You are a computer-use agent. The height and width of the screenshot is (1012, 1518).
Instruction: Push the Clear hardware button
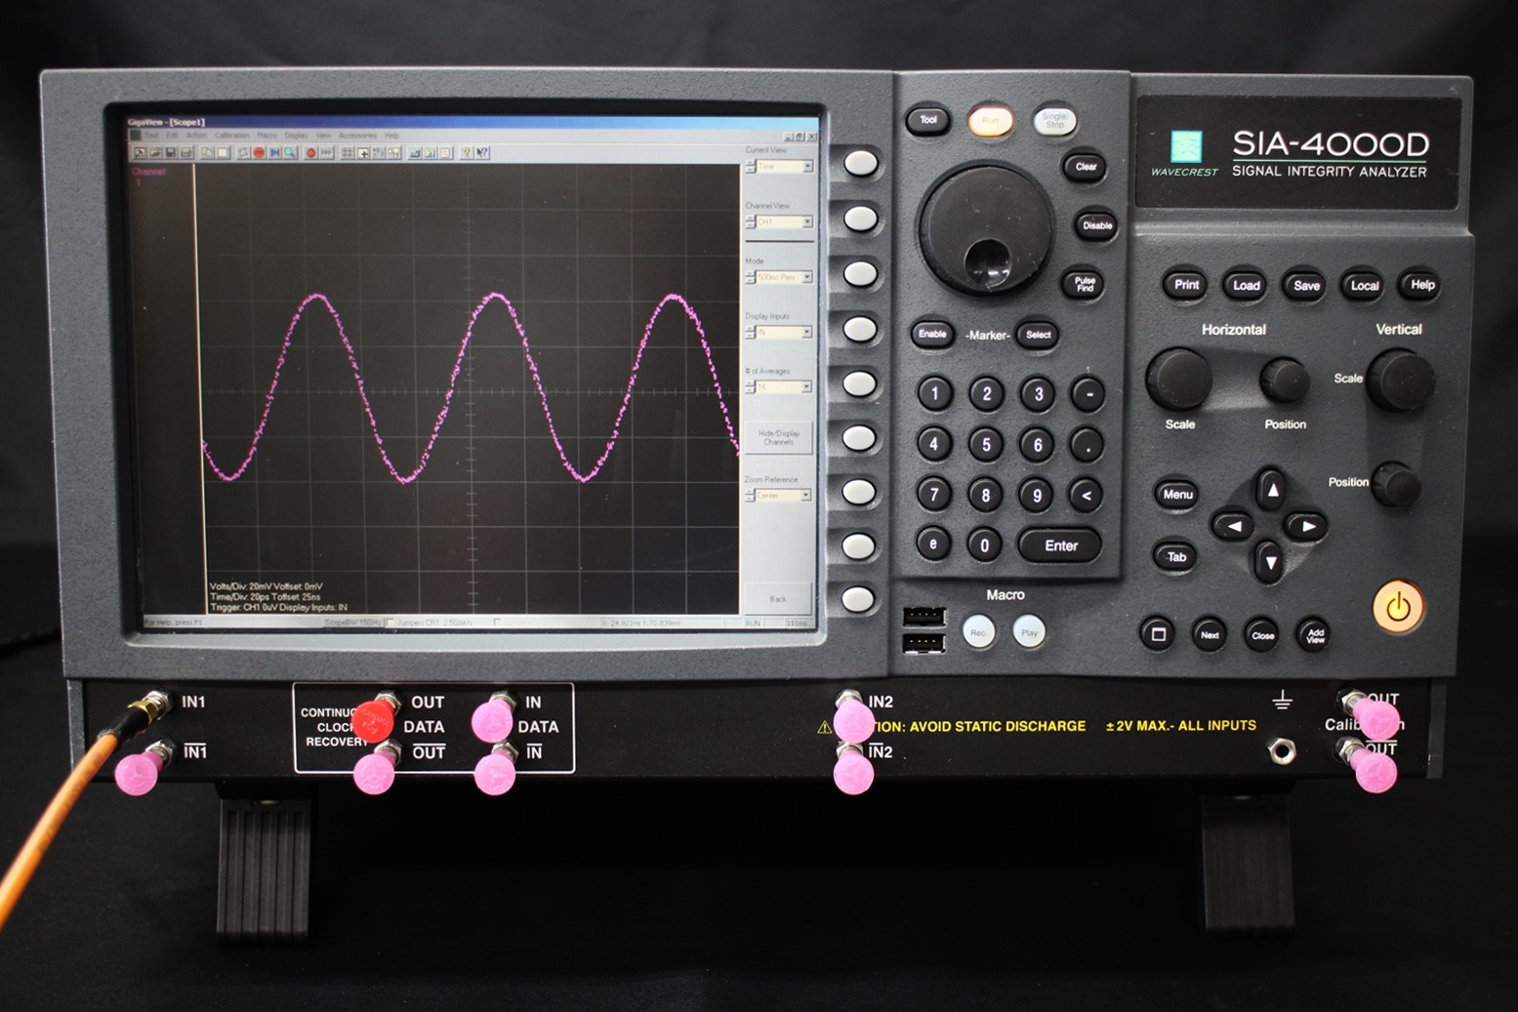coord(1086,167)
